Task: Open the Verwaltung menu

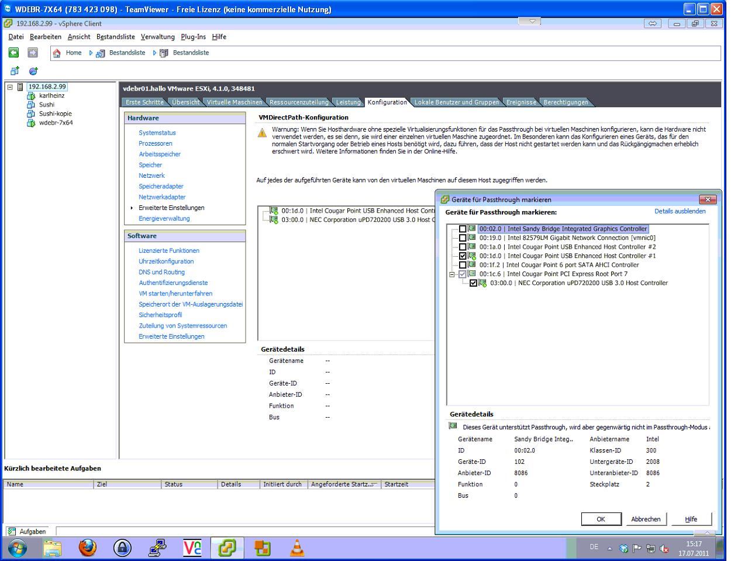Action: click(x=158, y=37)
